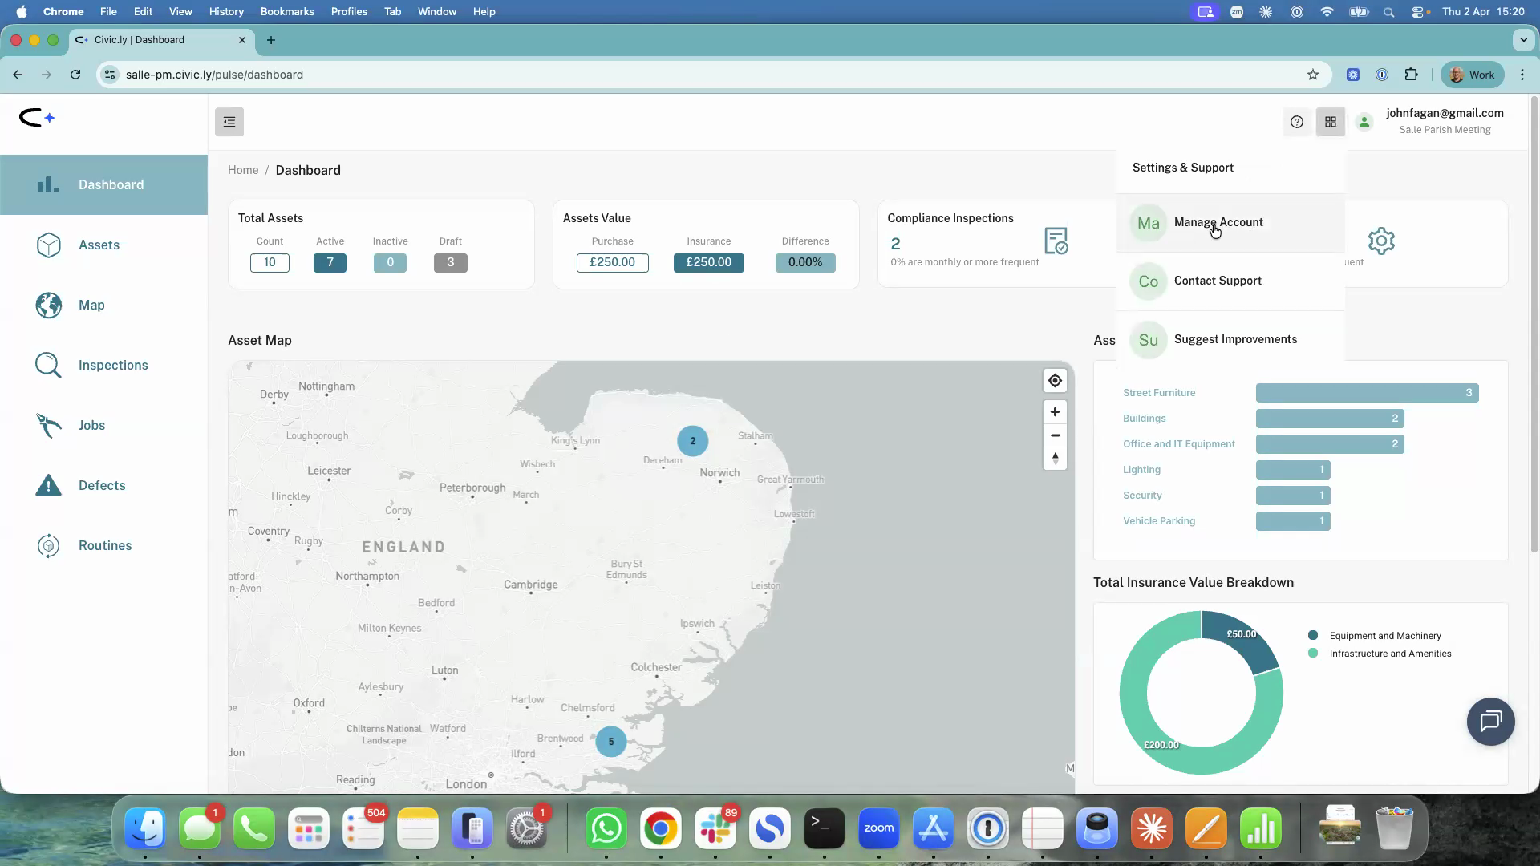Open Chrome tab search dropdown arrow

(x=1522, y=39)
